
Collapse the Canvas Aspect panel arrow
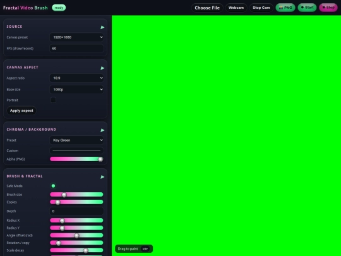pos(102,68)
